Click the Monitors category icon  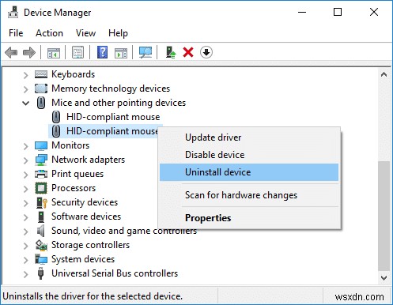click(x=41, y=145)
